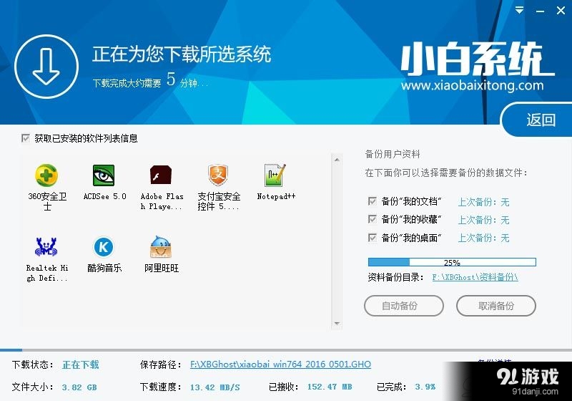This screenshot has height=401, width=572.
Task: Open the F:\XBGhost\资料备份\ directory link
Action: pyautogui.click(x=475, y=276)
